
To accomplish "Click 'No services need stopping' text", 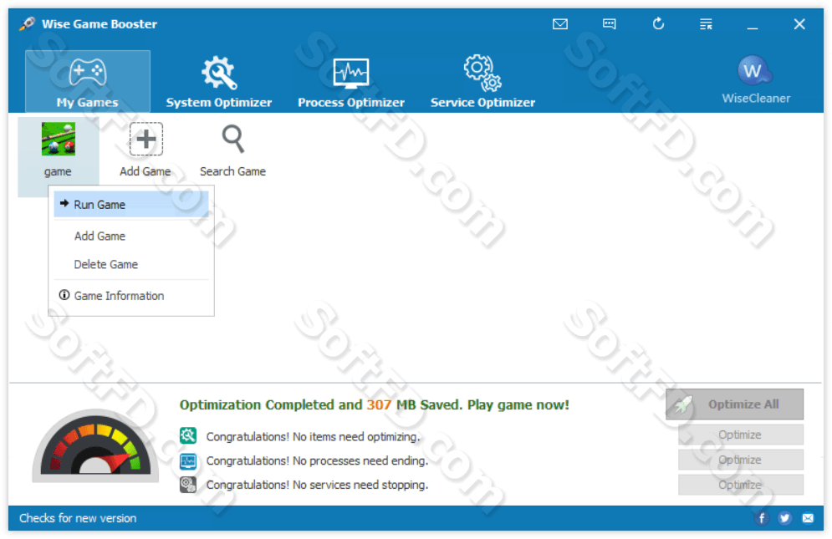I will tap(360, 485).
